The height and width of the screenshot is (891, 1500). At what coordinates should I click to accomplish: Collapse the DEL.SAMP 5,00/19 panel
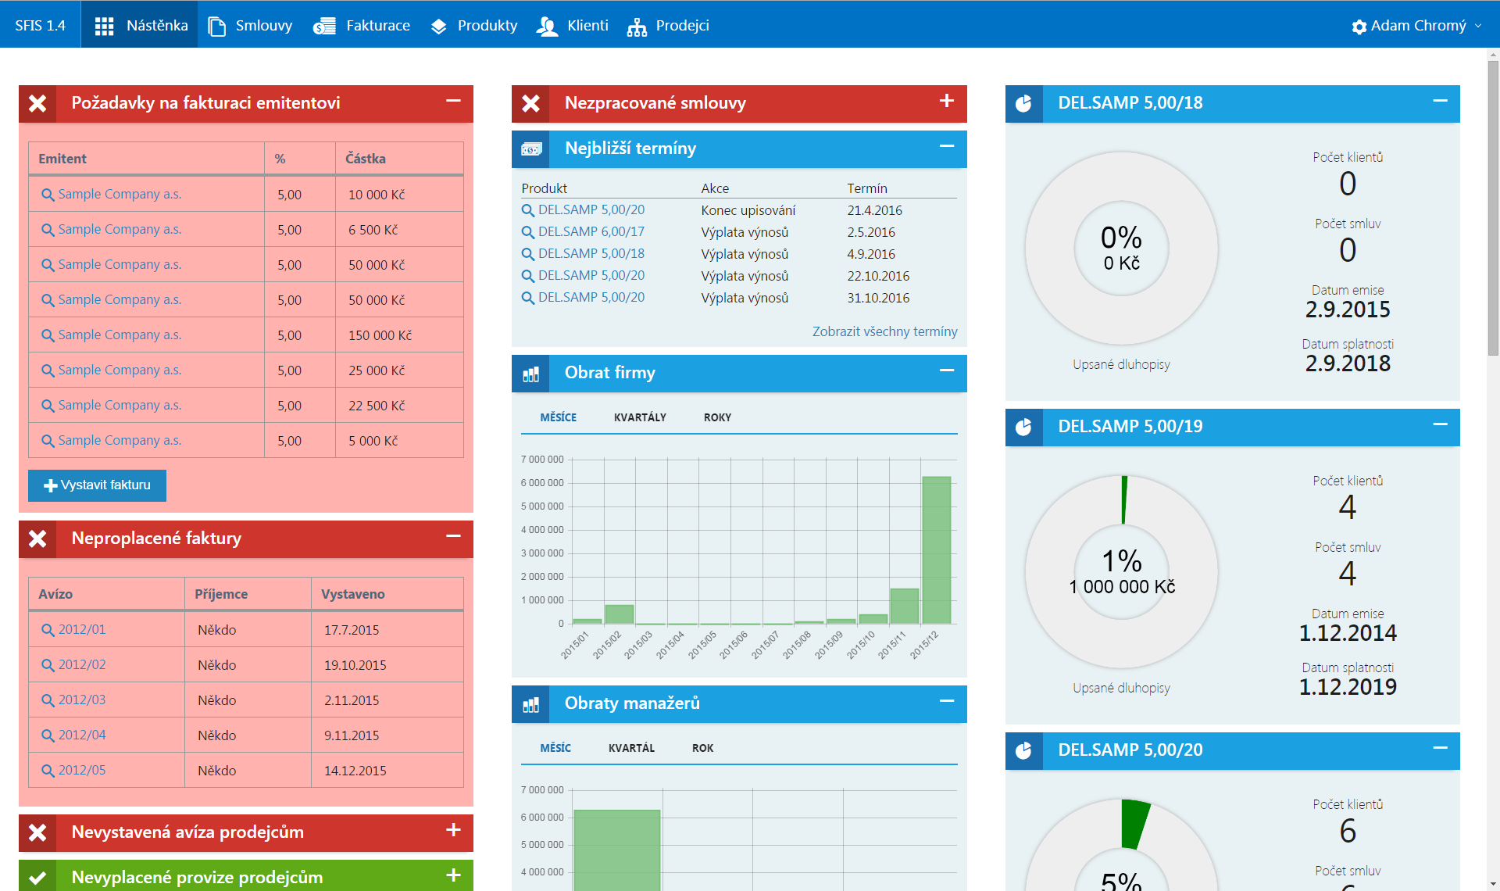[1441, 424]
